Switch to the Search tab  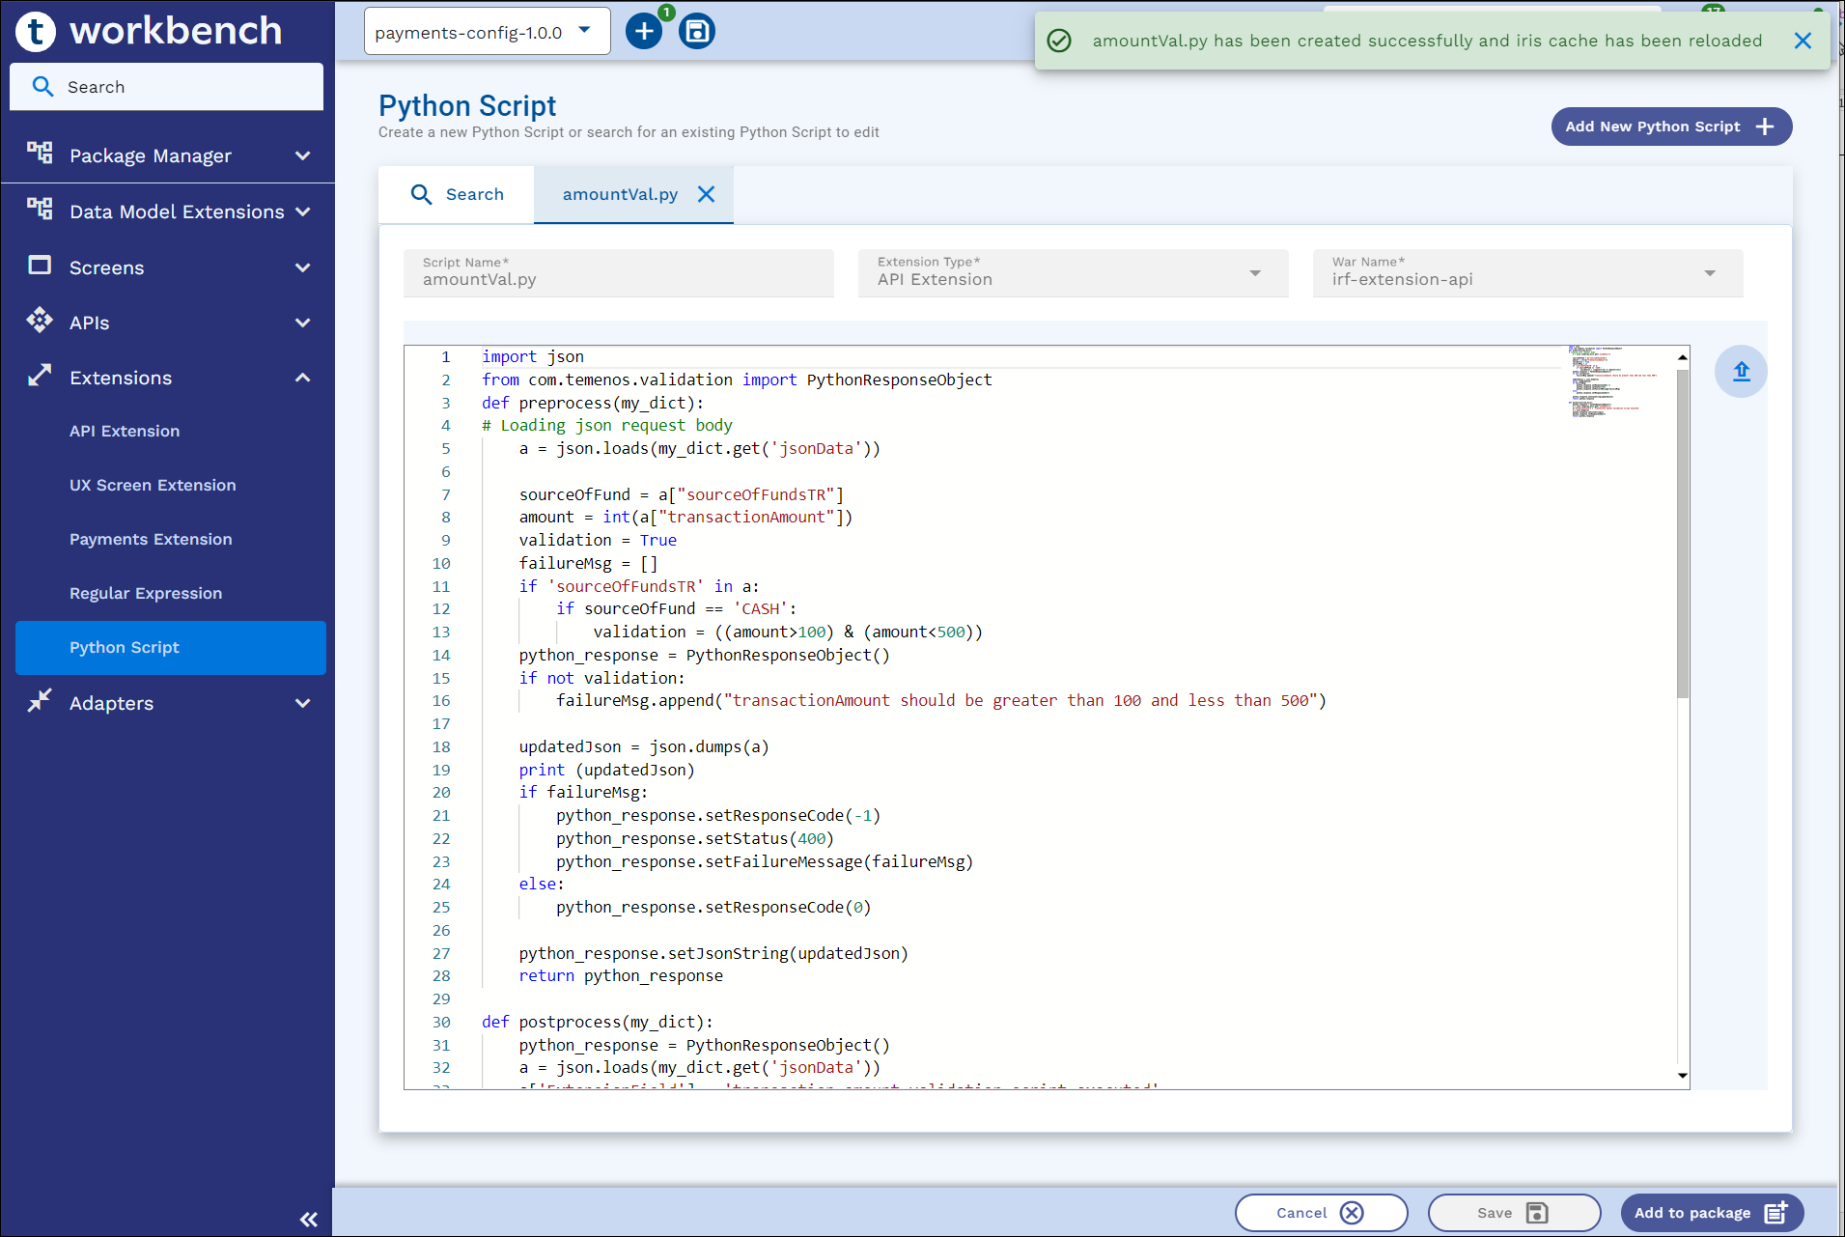457,195
